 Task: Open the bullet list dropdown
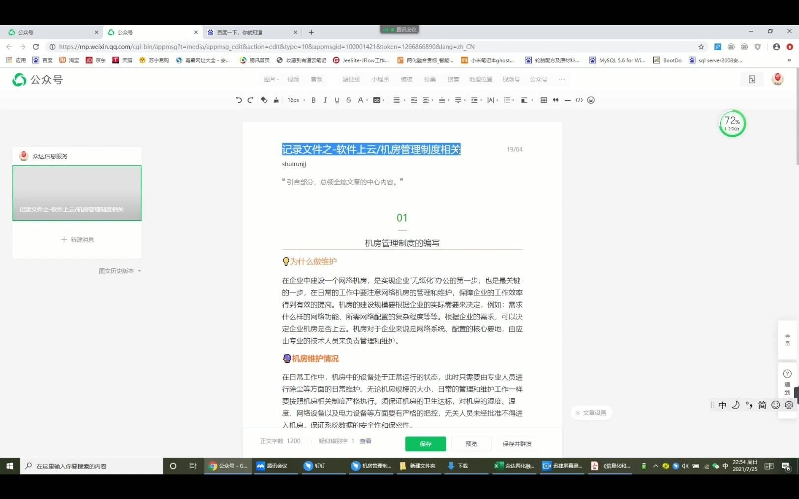tap(509, 100)
